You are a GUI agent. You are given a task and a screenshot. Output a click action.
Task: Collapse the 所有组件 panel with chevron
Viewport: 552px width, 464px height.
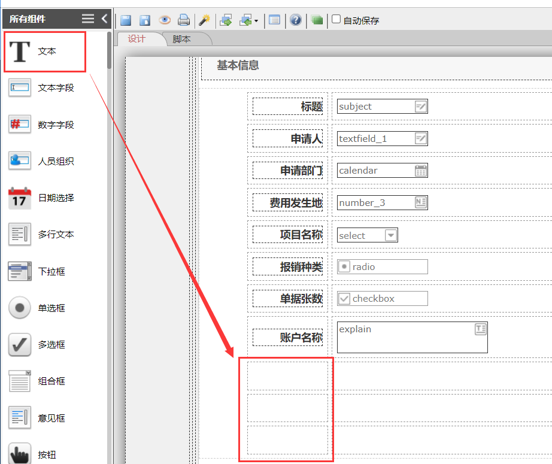coord(104,19)
